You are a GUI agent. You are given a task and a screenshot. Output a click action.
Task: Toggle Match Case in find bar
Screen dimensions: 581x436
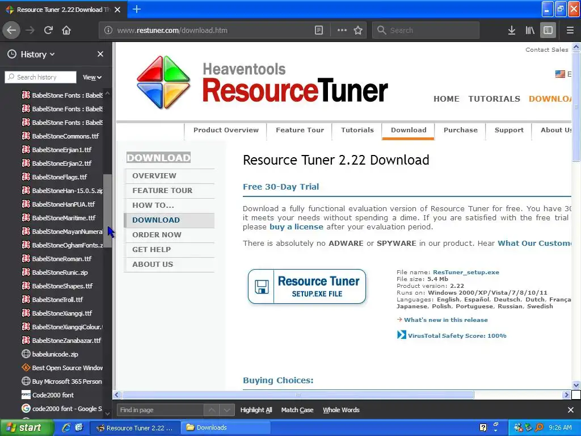coord(297,410)
